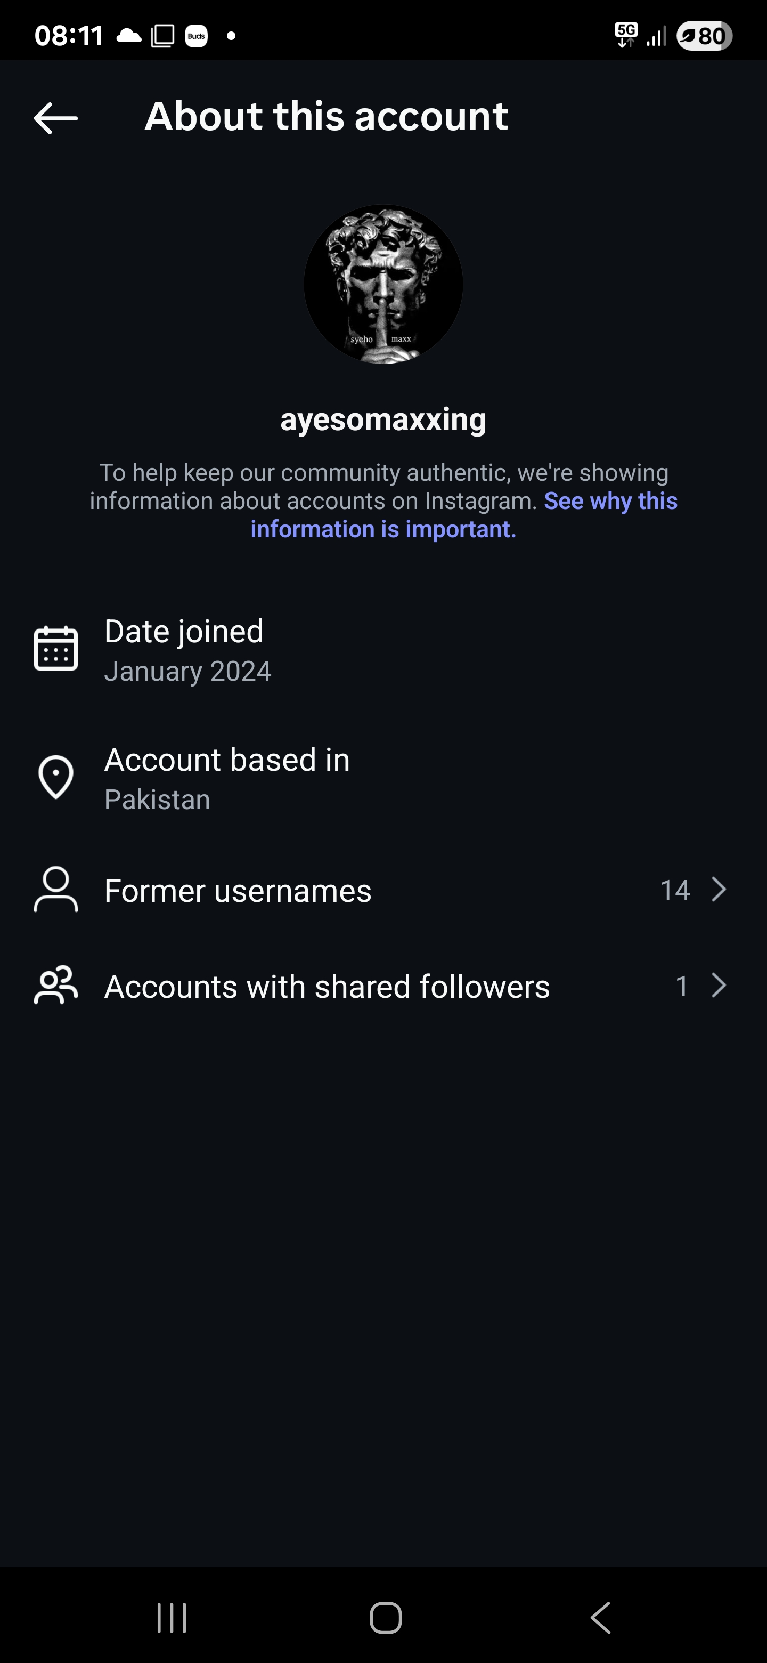Open Accounts with shared followers
Image resolution: width=767 pixels, height=1663 pixels.
tap(327, 987)
